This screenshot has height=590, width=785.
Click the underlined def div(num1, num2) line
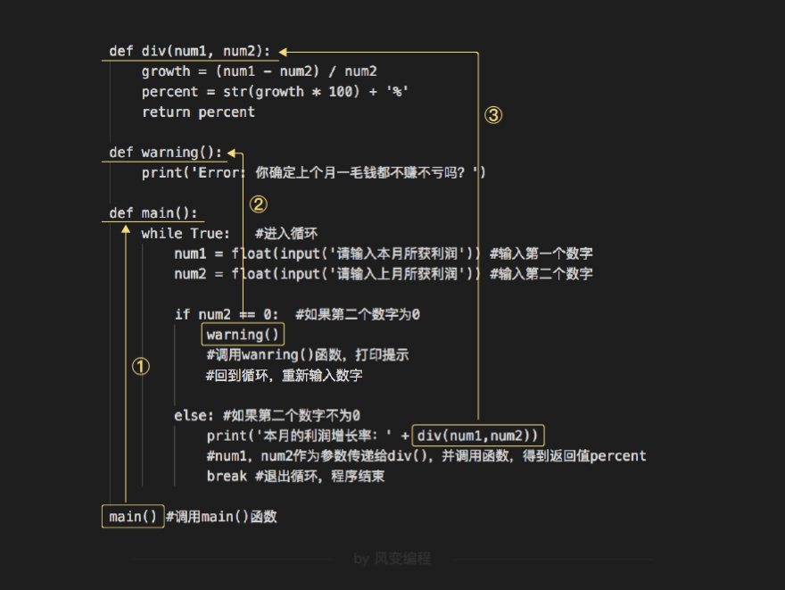pos(190,51)
